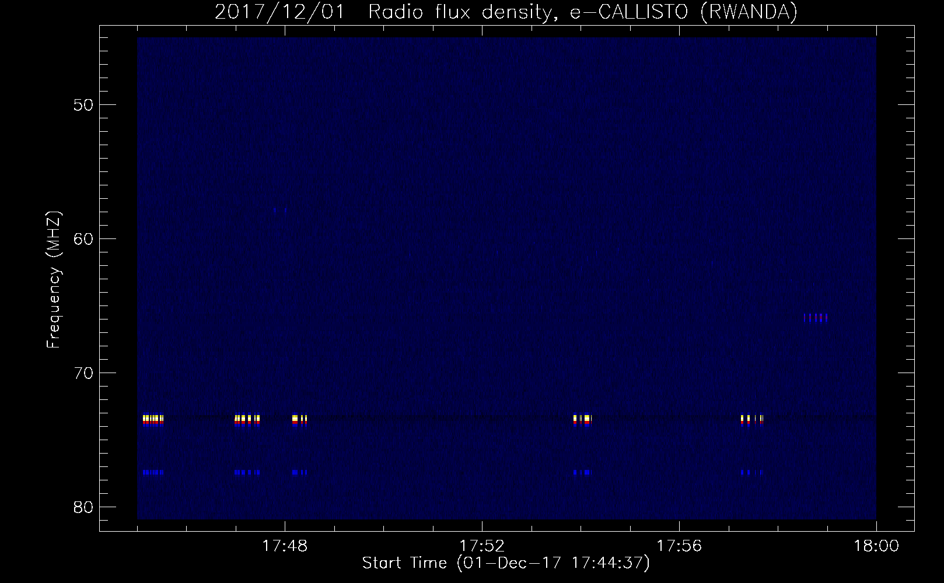Click the faint blue burst near 66 MHz
This screenshot has height=583, width=944.
point(816,318)
